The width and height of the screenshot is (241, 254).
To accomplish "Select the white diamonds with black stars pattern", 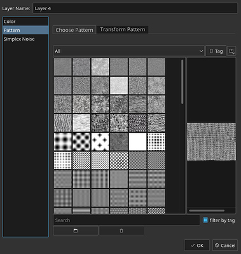I will pos(100,142).
